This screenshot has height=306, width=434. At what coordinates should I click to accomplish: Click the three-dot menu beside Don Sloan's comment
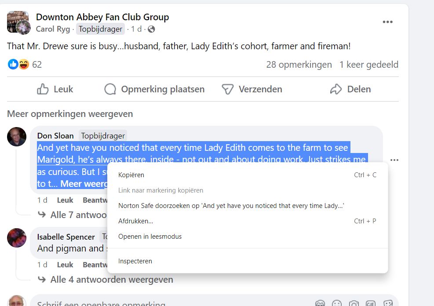[394, 160]
